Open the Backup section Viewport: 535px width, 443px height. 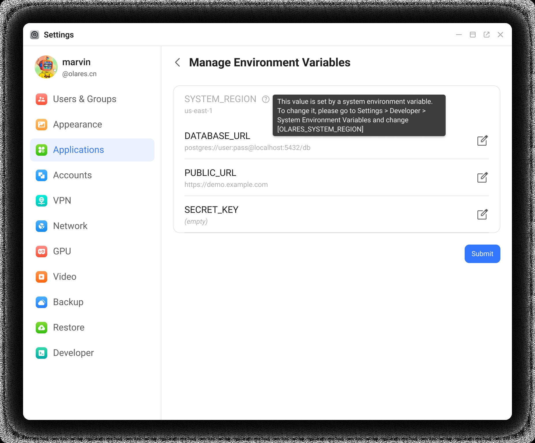(42, 302)
